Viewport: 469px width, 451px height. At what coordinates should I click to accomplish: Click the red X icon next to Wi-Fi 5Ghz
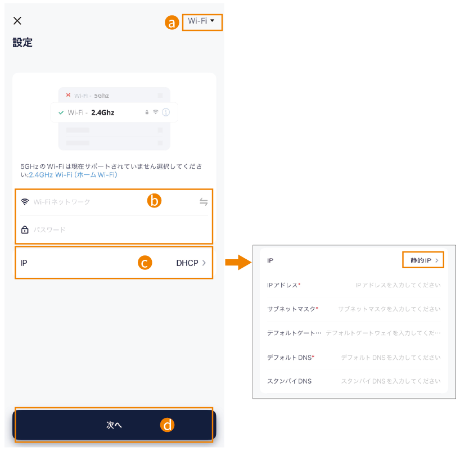[68, 94]
